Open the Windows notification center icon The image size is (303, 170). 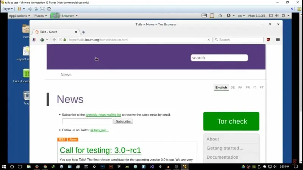coord(296,167)
